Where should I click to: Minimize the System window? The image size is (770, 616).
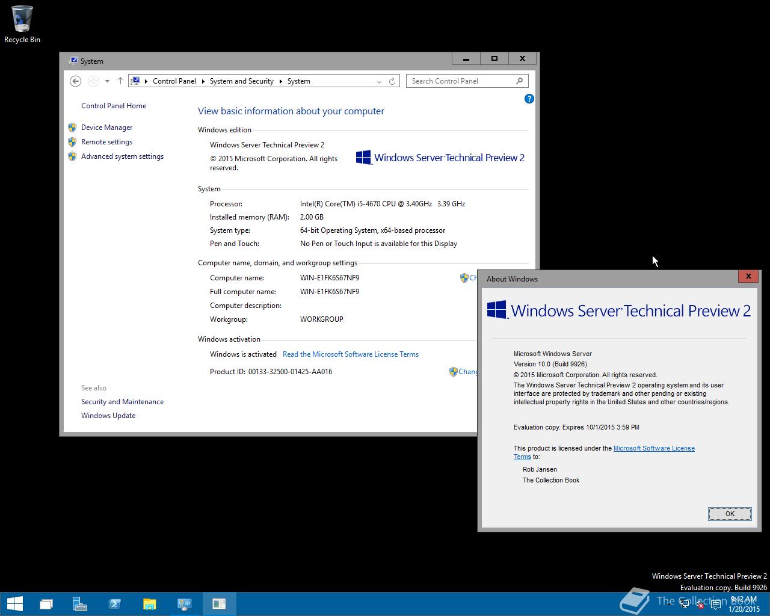click(466, 59)
